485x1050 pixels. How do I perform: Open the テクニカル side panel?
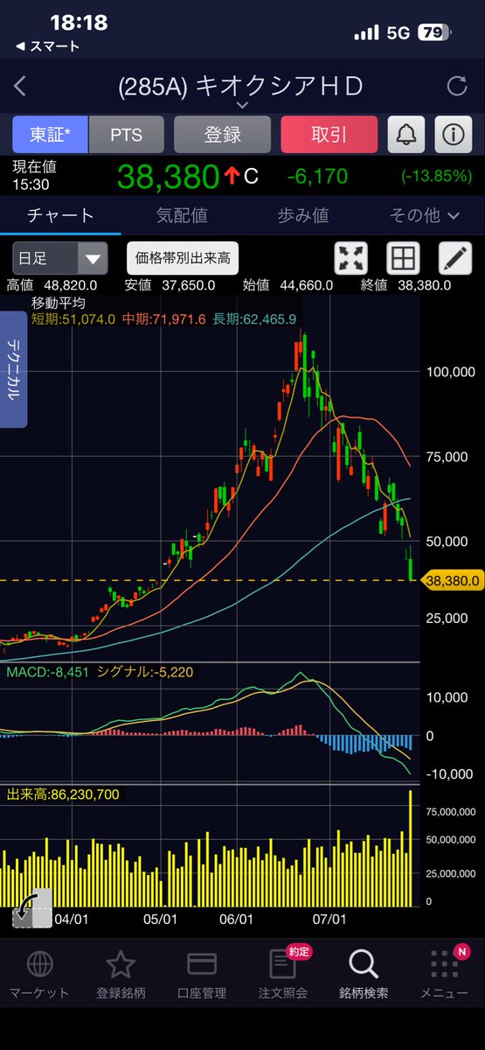coord(14,369)
